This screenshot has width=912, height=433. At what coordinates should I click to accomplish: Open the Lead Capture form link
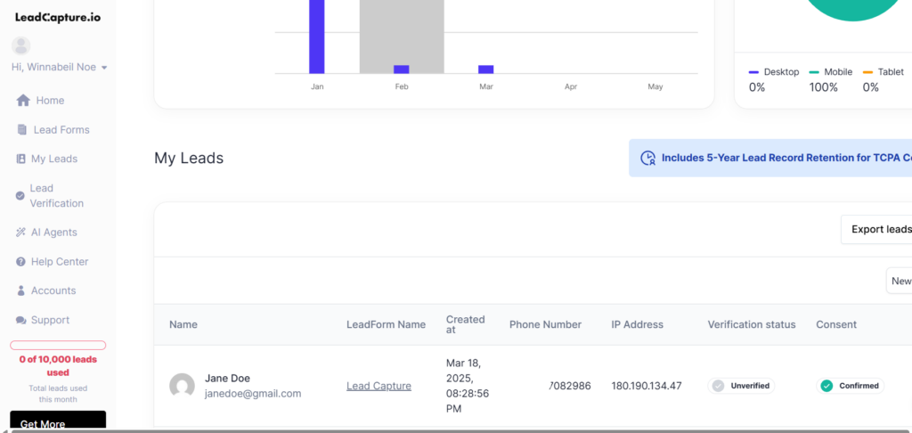click(x=379, y=386)
